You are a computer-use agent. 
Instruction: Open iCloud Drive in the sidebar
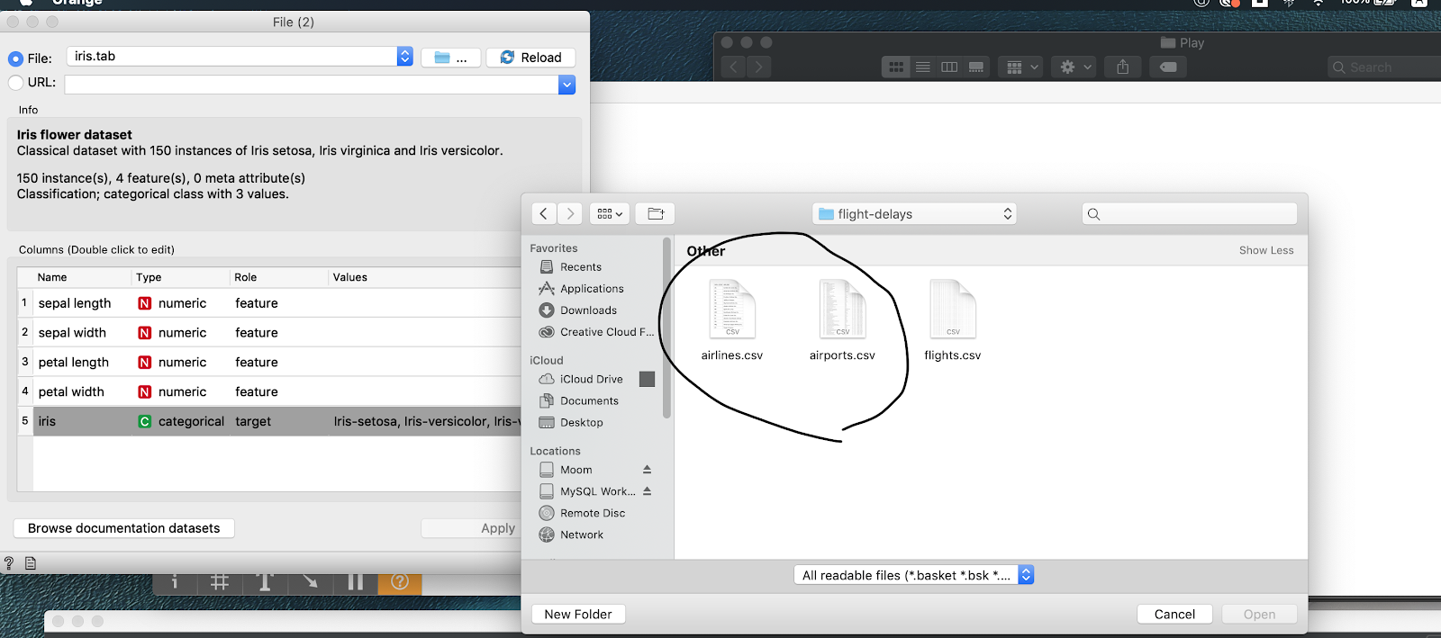(591, 380)
